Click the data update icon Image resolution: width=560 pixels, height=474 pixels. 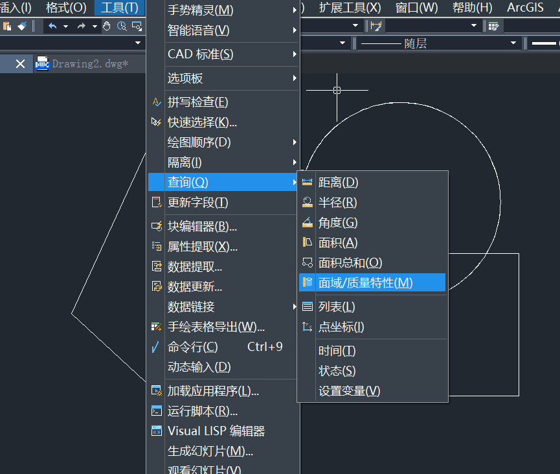[x=157, y=286]
